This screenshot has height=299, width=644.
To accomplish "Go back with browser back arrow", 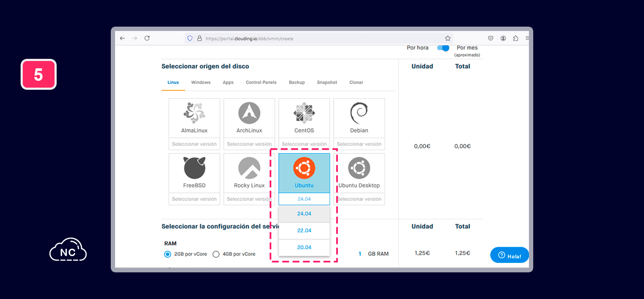I will (122, 38).
